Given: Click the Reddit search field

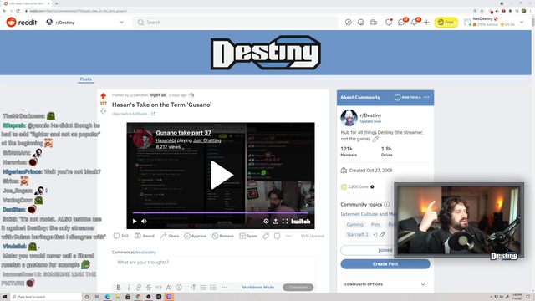Looking at the screenshot, I should (x=236, y=23).
